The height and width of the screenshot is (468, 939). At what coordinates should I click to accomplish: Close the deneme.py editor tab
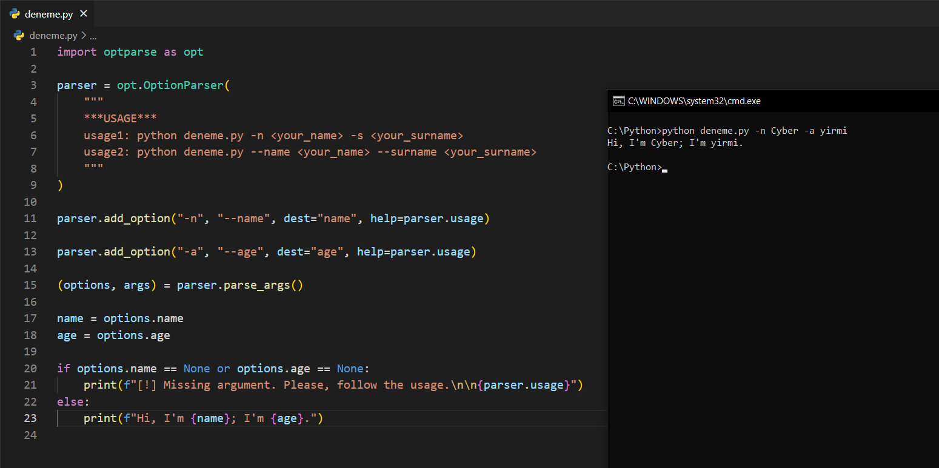click(84, 14)
